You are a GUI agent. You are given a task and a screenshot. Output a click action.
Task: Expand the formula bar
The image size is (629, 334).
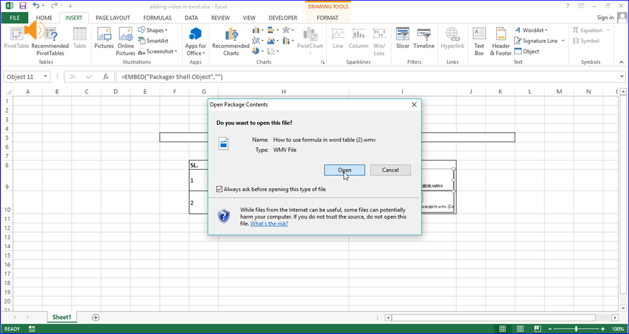(x=622, y=76)
